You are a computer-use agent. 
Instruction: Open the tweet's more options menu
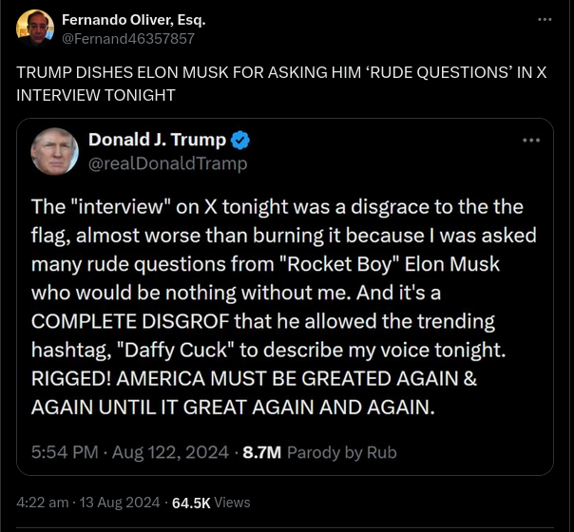point(545,20)
